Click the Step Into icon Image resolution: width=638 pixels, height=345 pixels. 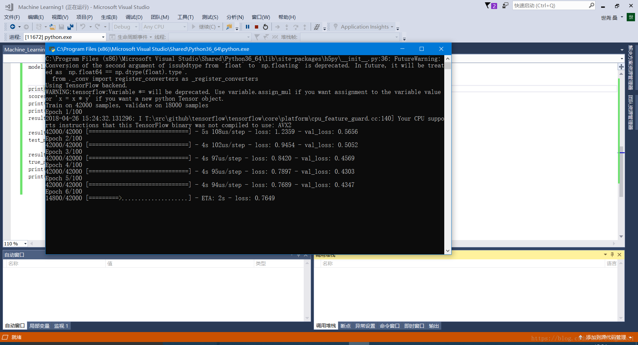click(287, 27)
